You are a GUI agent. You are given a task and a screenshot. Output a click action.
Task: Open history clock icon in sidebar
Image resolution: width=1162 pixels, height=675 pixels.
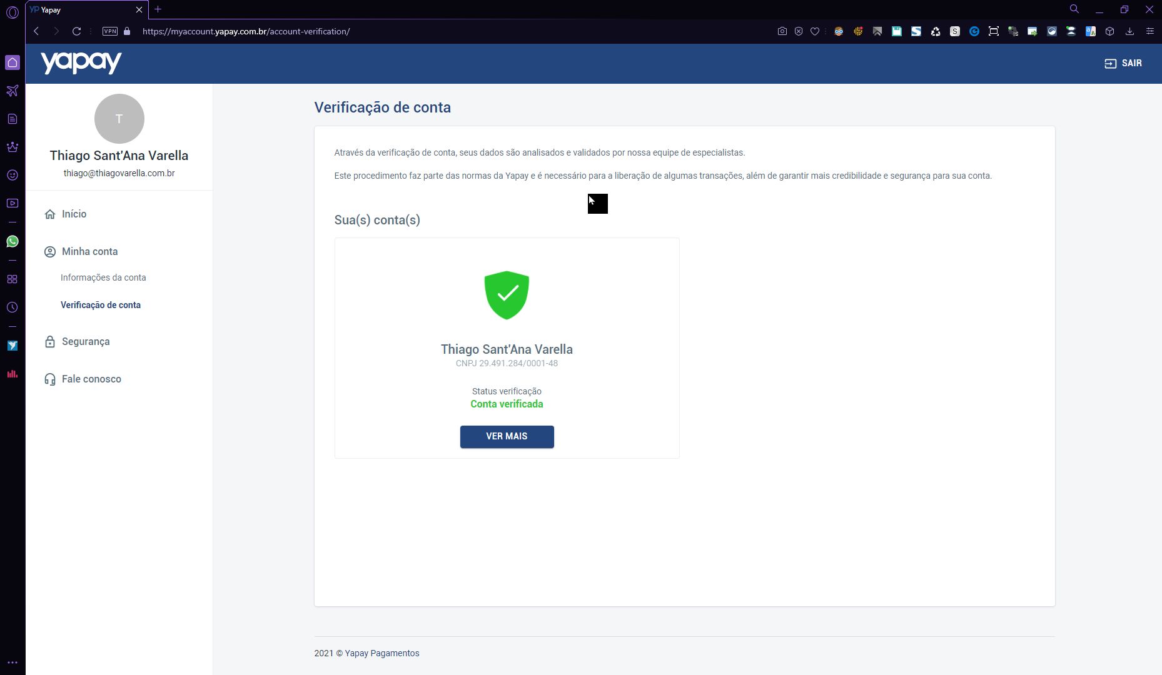click(x=13, y=307)
